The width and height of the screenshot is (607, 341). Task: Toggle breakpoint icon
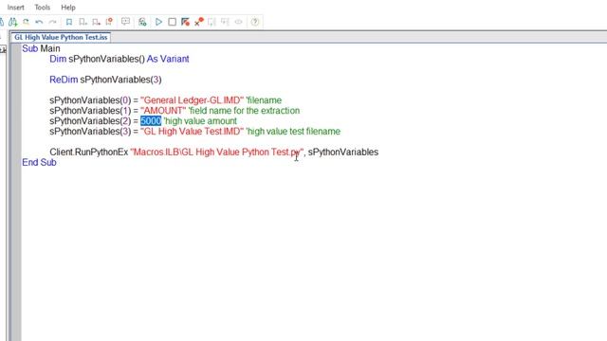tap(186, 22)
